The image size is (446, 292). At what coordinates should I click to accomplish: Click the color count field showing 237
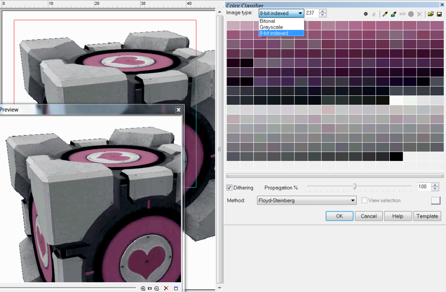[x=312, y=13]
